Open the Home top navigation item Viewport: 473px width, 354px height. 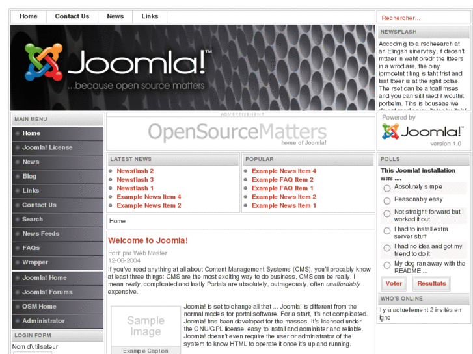point(29,17)
